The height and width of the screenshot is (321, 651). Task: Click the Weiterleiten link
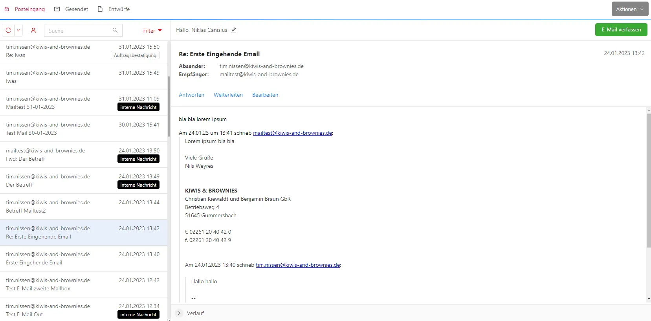228,95
